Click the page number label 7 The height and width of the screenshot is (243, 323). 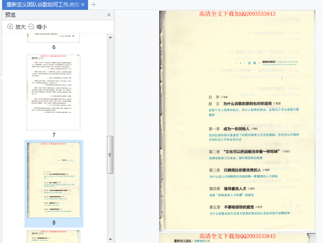[54, 135]
